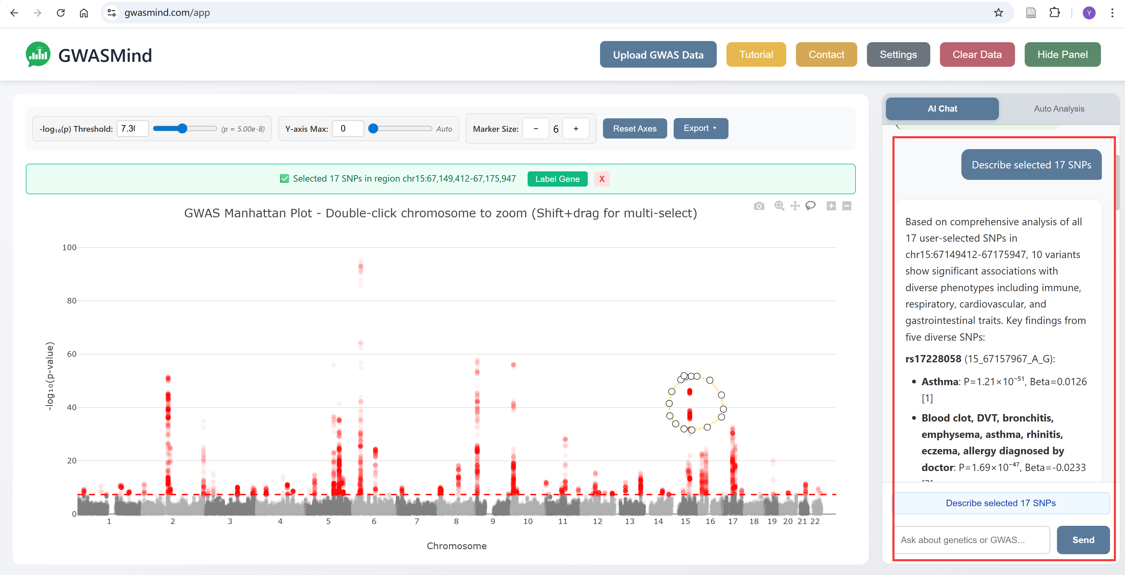The image size is (1125, 575).
Task: Select the plot Zoom box tool
Action: pos(779,205)
